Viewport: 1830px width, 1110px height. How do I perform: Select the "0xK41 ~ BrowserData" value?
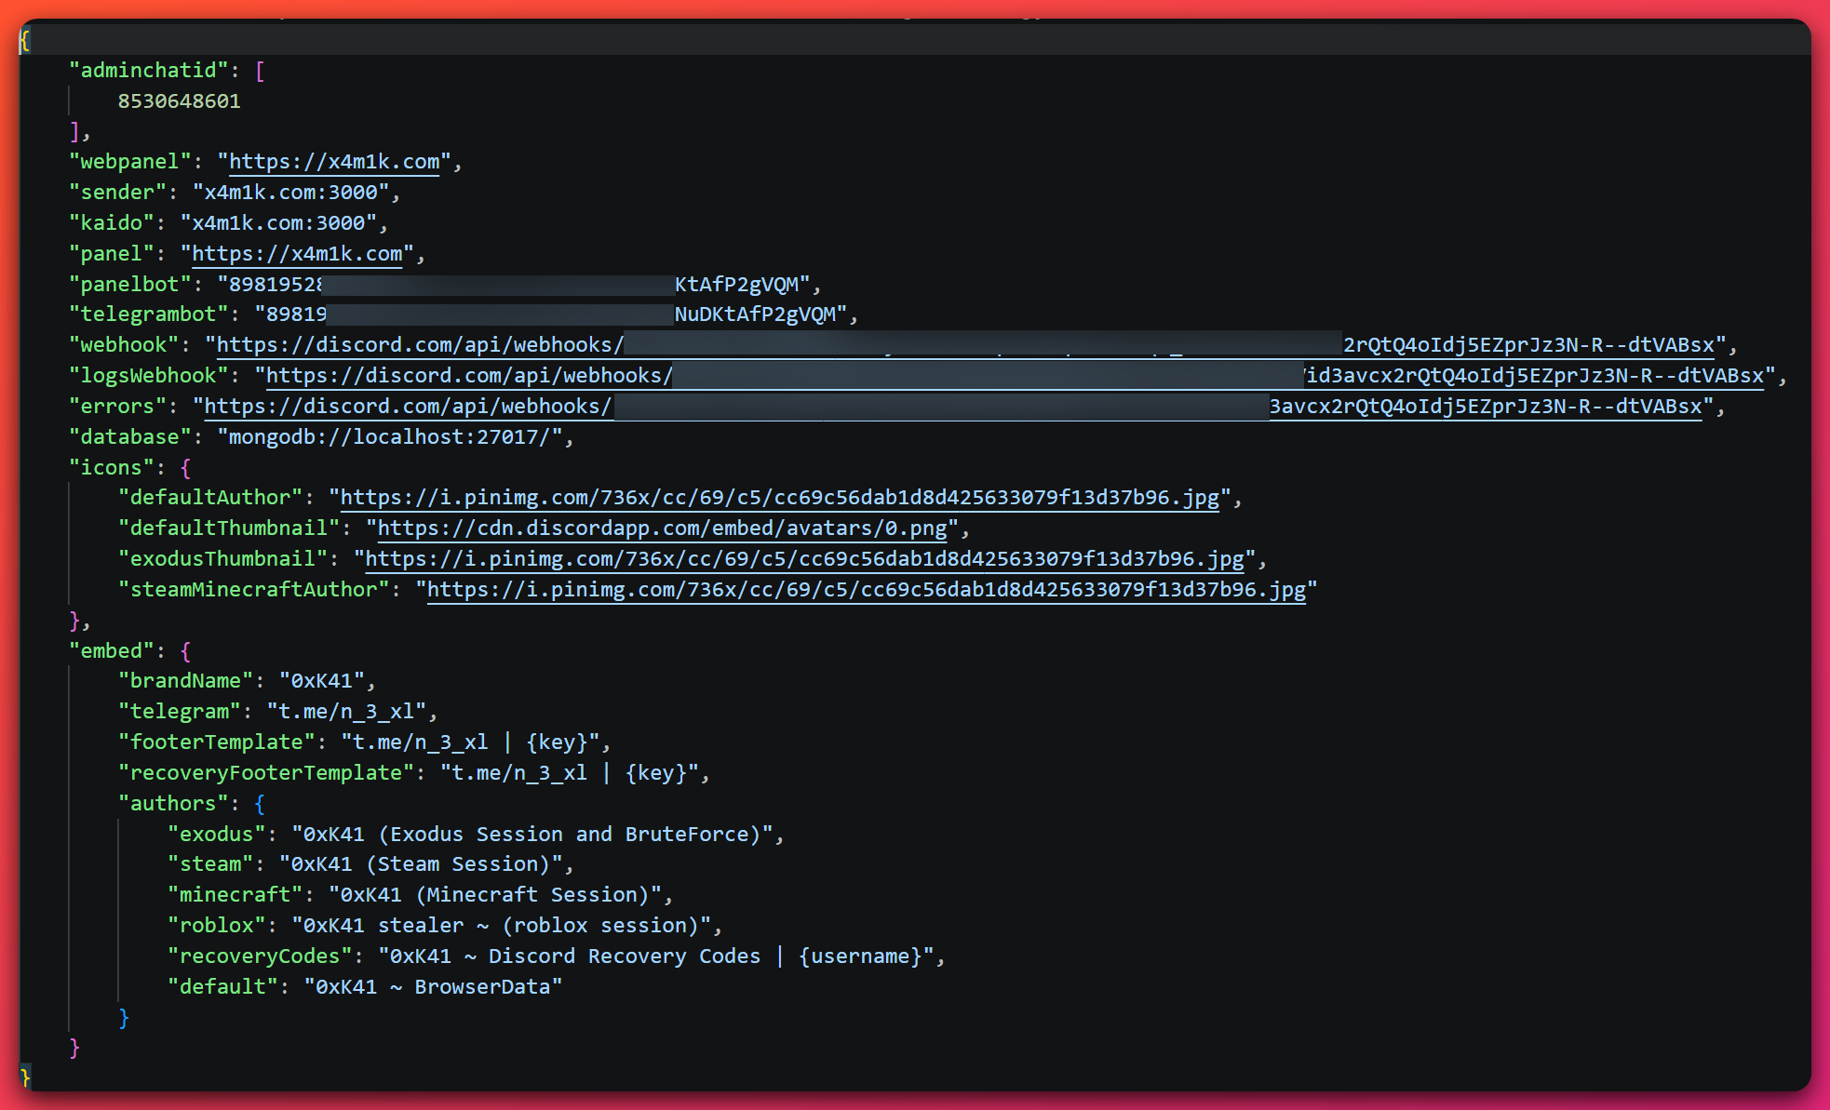434,987
